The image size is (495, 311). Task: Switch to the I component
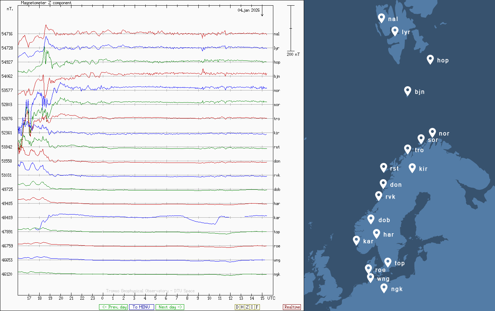[x=252, y=307]
